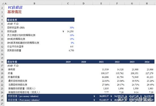Select the 15% IPO dilution cell
This screenshot has height=106, width=156.
(x=68, y=39)
